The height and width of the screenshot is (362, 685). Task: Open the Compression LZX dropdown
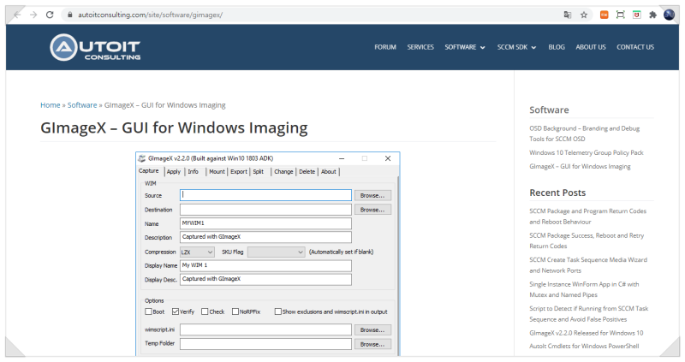197,252
